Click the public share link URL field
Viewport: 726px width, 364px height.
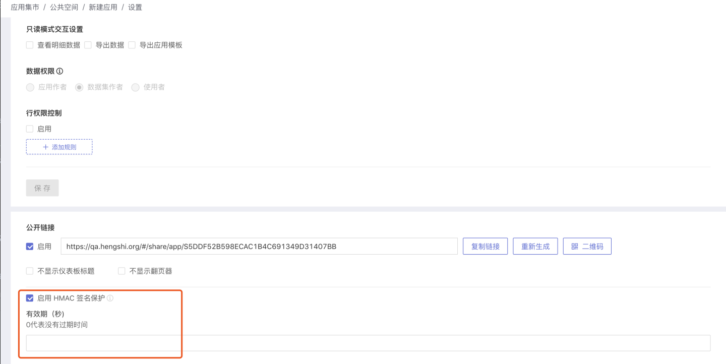coord(259,247)
